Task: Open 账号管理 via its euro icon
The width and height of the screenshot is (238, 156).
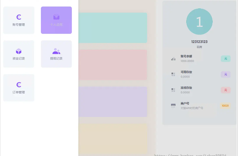Action: point(19,17)
